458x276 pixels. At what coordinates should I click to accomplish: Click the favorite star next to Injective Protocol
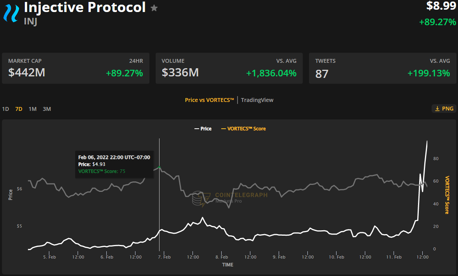pos(154,7)
